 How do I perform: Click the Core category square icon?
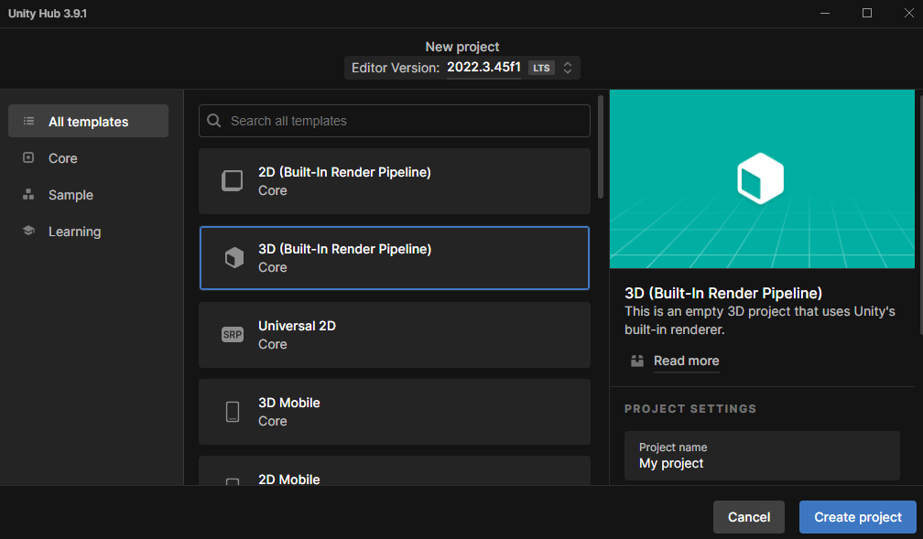(x=28, y=157)
